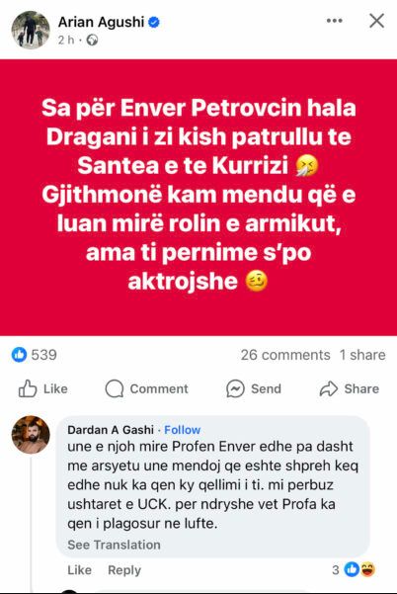This screenshot has width=397, height=594.
Task: Click the Messenger Send icon
Action: 235,388
